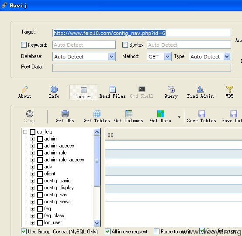
Task: Open the Database dropdown
Action: point(111,57)
